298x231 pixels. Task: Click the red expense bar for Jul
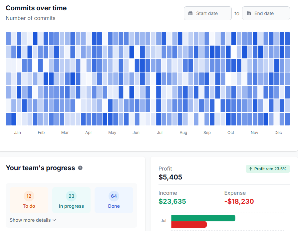coord(189,225)
